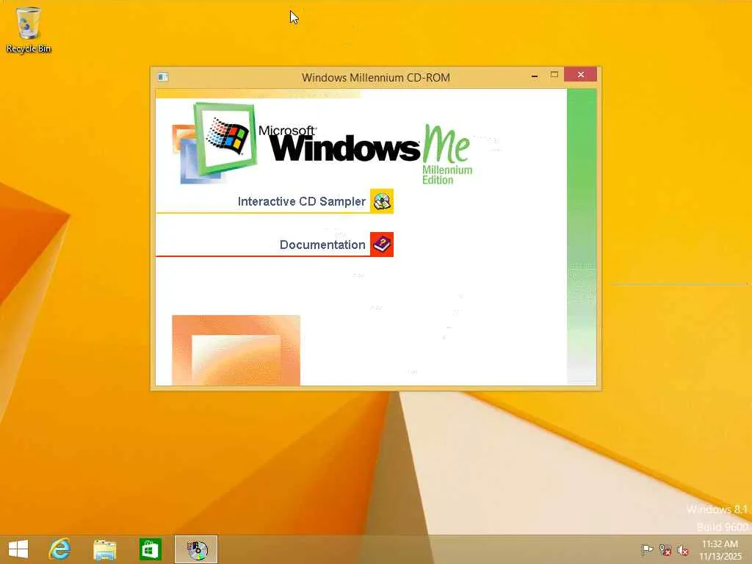Open the Recycle Bin on the desktop

coord(29,29)
